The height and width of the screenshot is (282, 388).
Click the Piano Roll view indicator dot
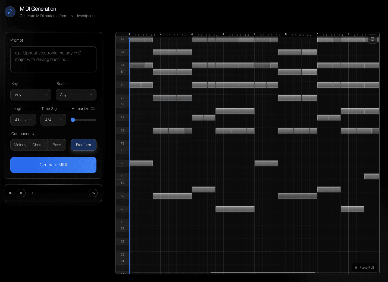tap(357, 268)
